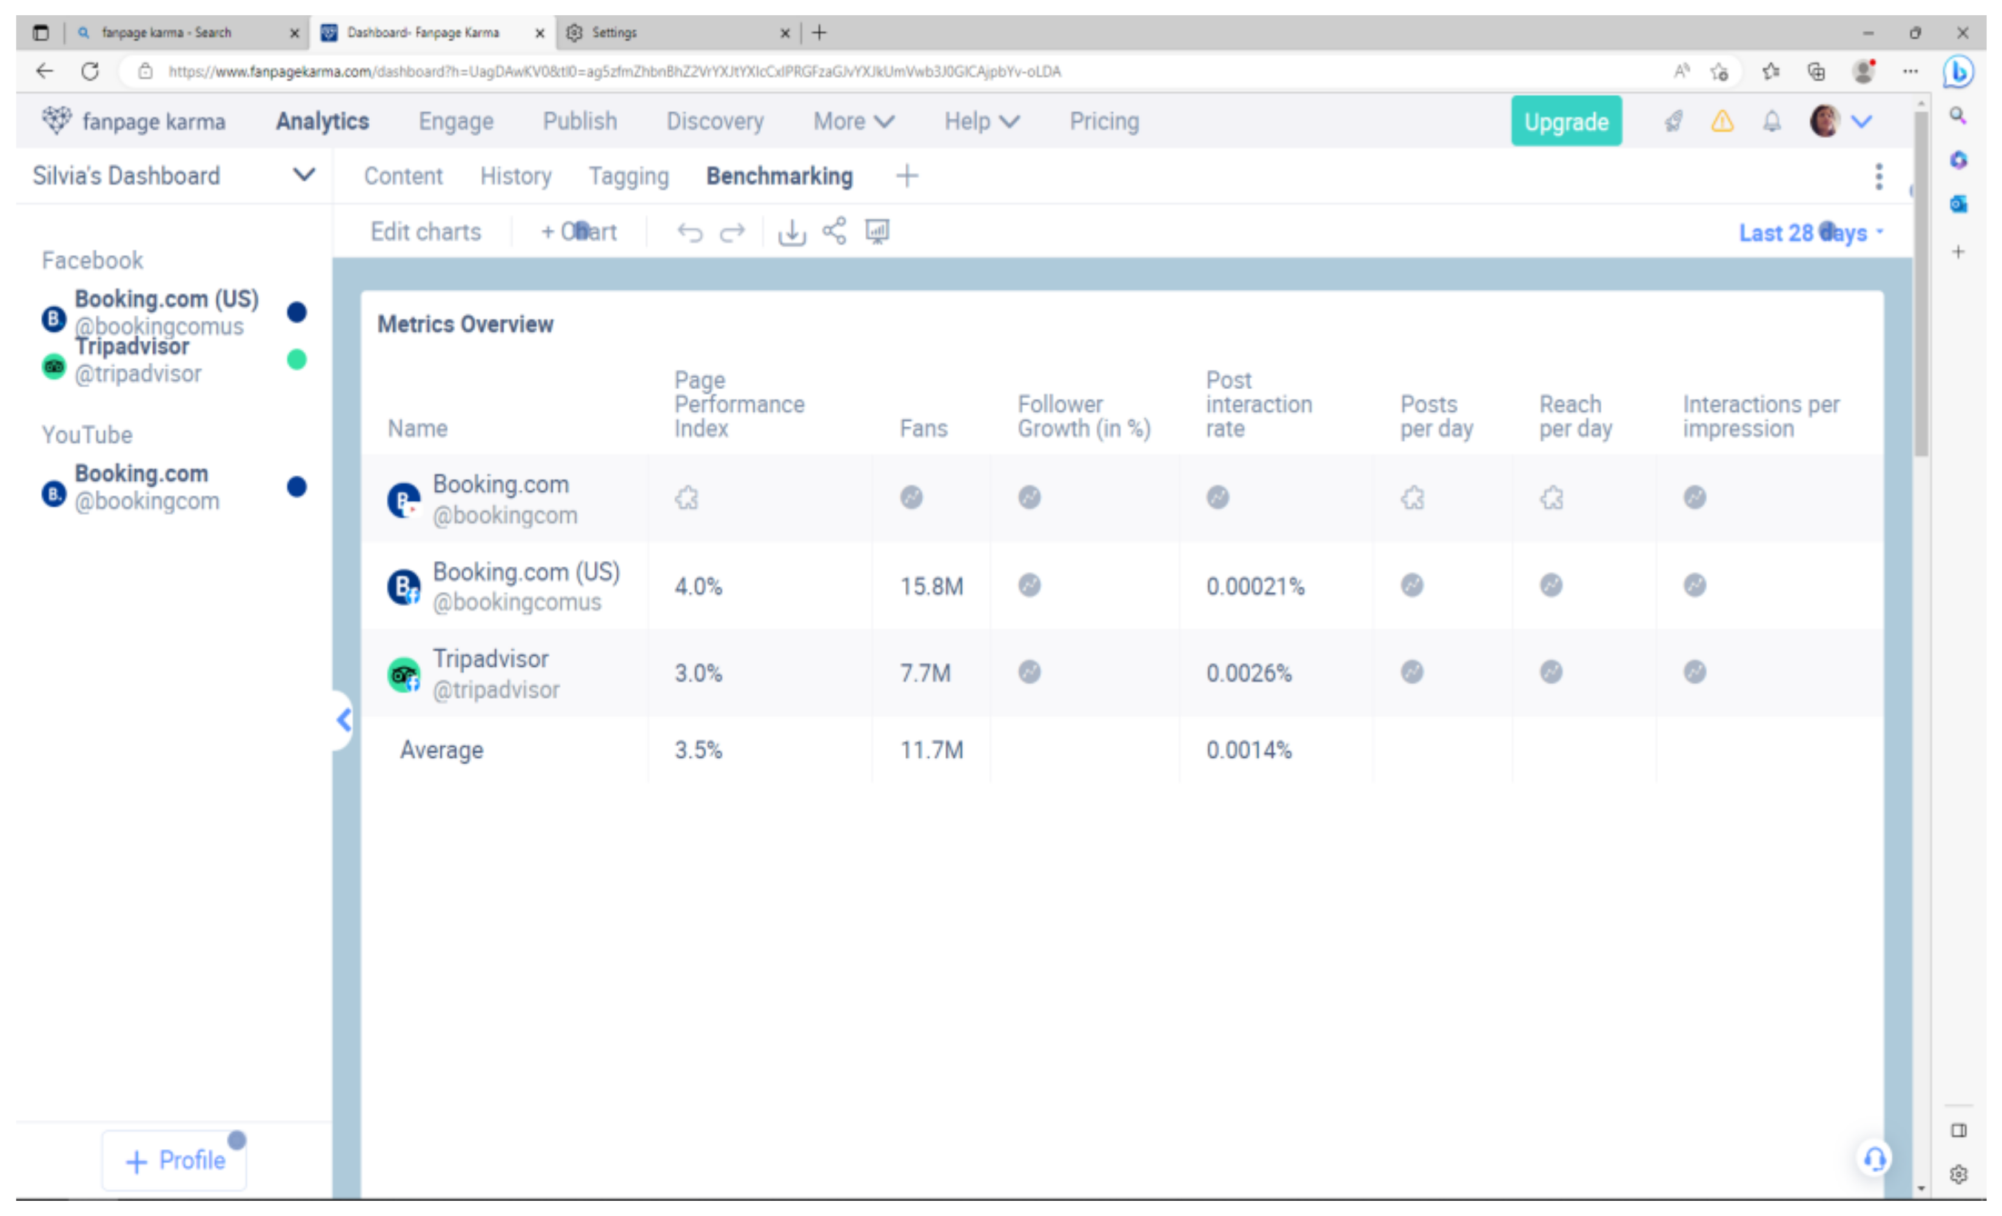Image resolution: width=2002 pixels, height=1216 pixels.
Task: Toggle YouTube Booking.com profile dot
Action: pos(296,487)
